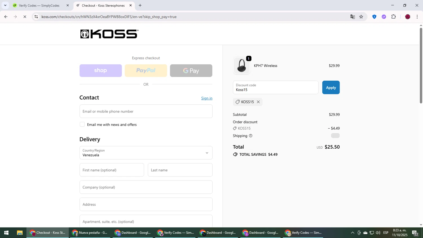Expand the Country/Region dropdown

pos(146,153)
